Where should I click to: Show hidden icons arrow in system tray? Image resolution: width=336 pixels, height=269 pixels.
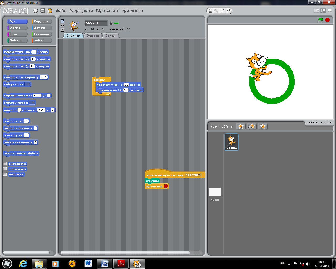click(289, 264)
